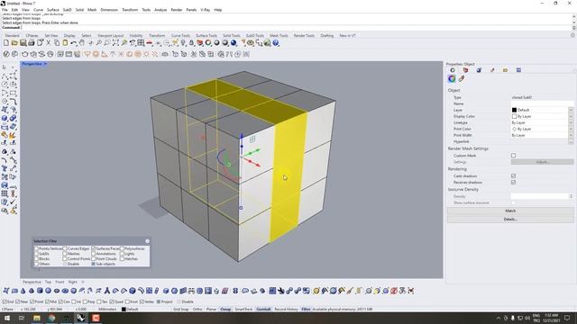
Task: Enable Polysurfaces in Selection Filter
Action: point(123,248)
